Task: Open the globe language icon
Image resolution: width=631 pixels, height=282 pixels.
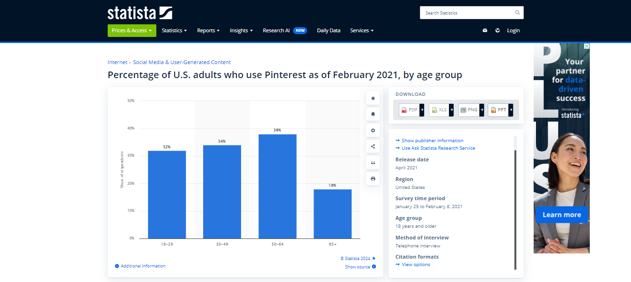Action: 498,30
